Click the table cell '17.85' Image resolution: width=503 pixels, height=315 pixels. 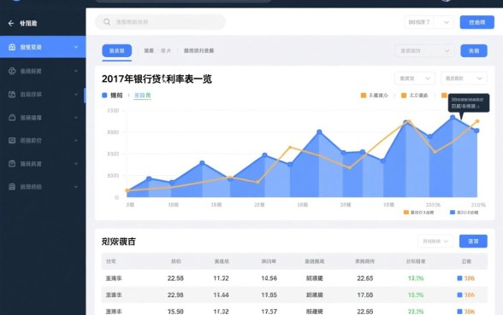tap(269, 295)
